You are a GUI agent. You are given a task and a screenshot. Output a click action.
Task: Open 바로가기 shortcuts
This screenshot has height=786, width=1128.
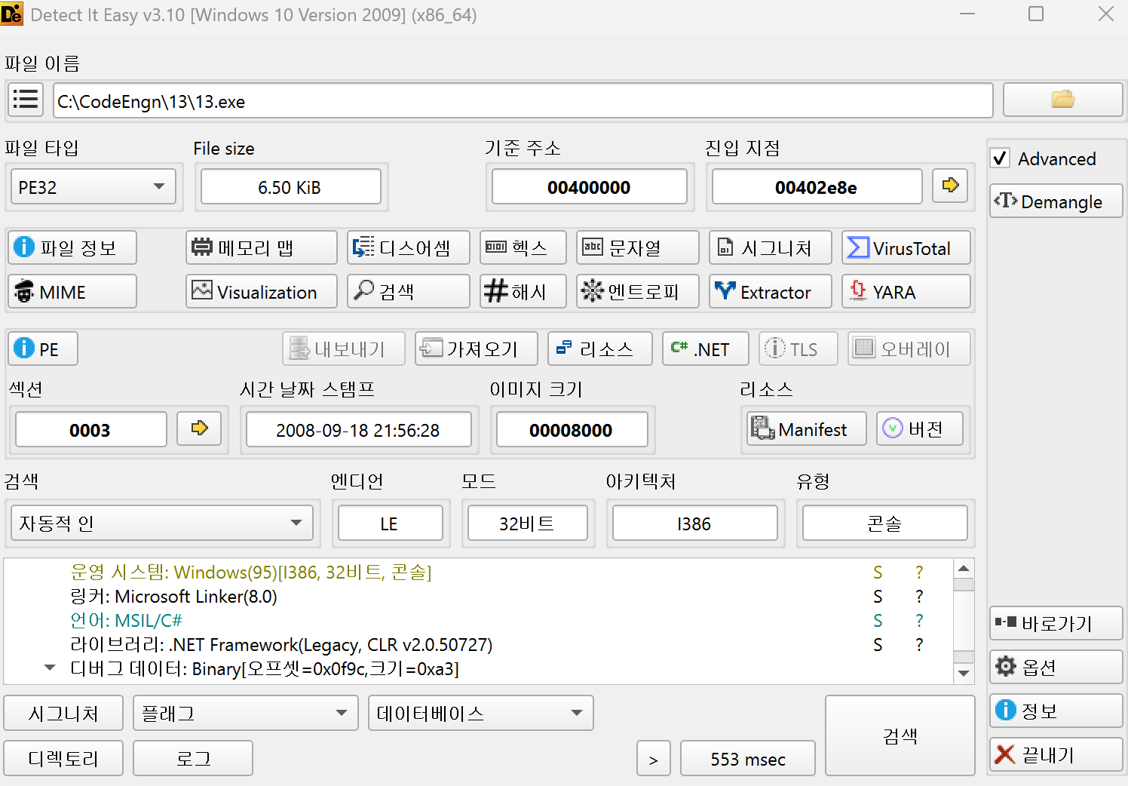1056,623
